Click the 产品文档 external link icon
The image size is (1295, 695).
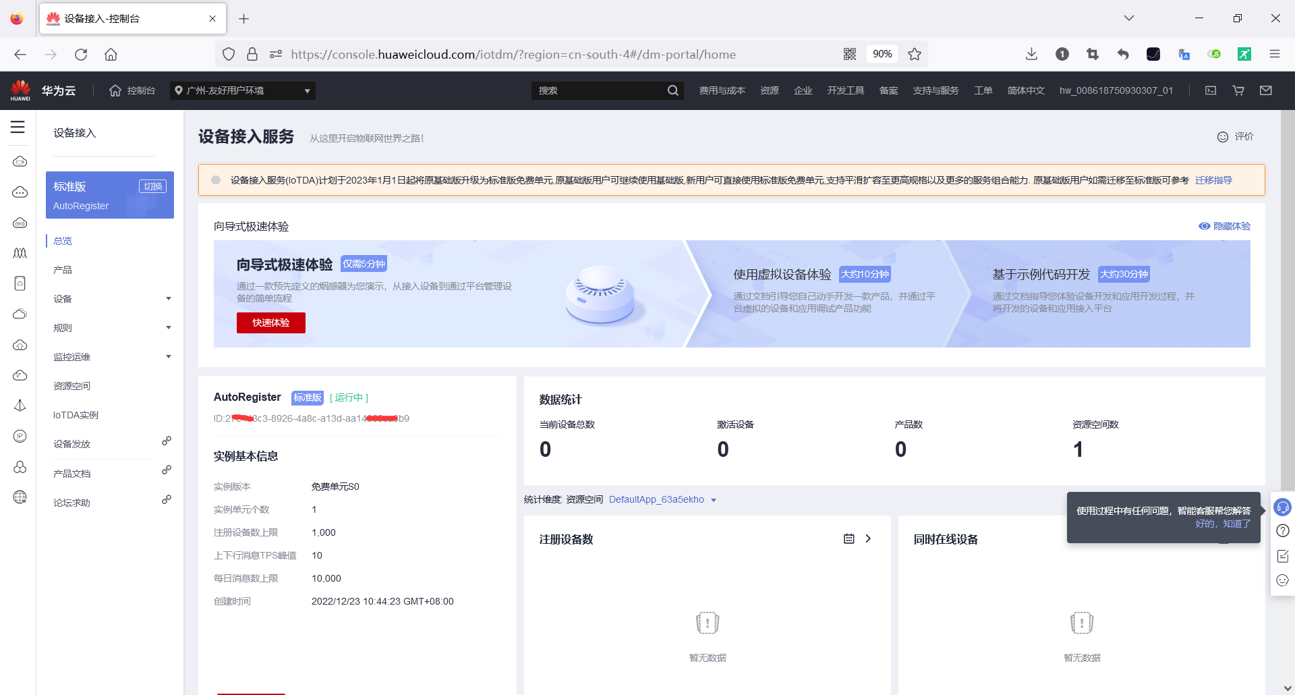coord(167,470)
